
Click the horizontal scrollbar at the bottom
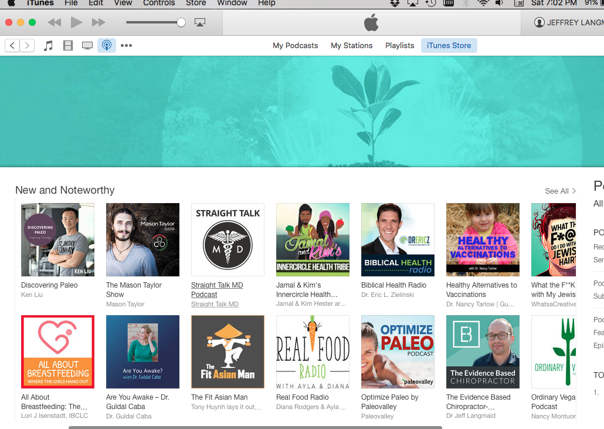[255, 427]
